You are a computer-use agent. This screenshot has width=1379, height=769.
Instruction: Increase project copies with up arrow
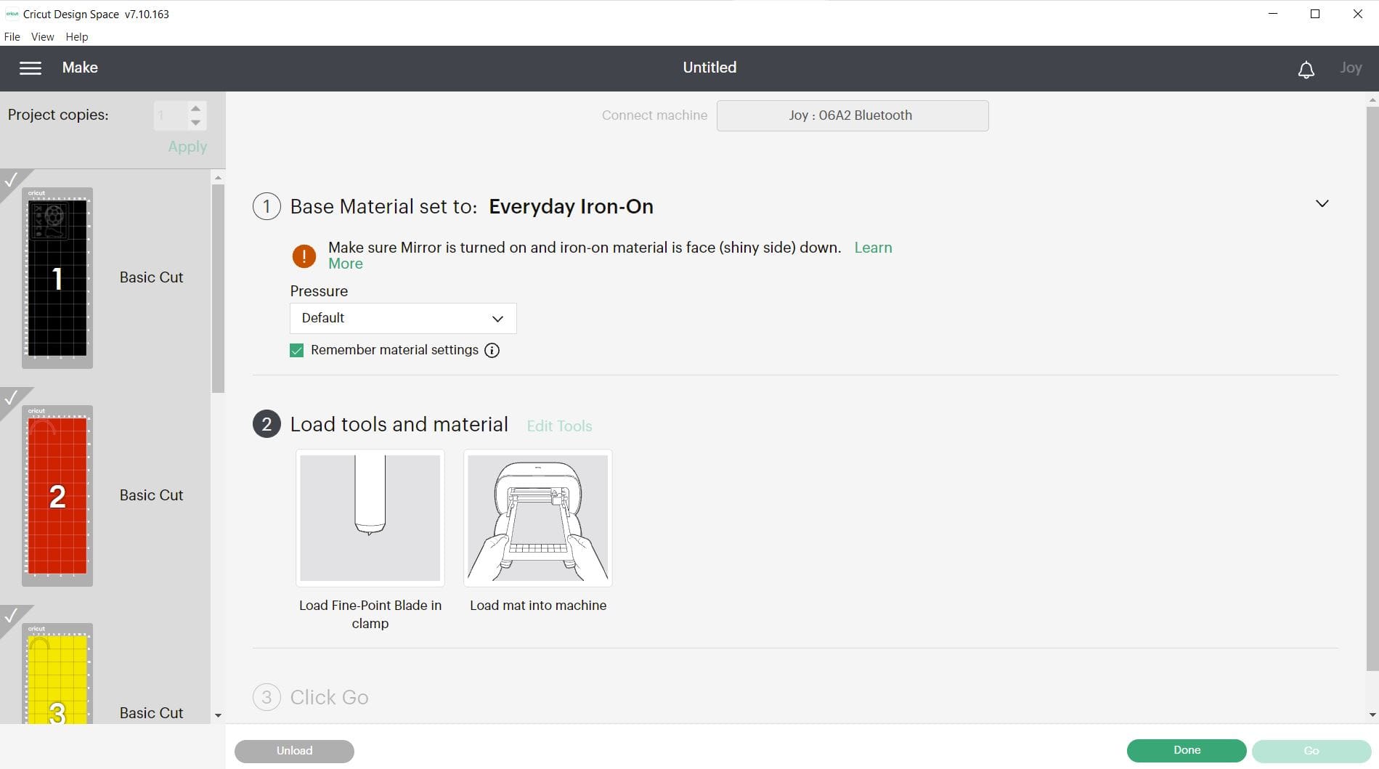click(195, 109)
